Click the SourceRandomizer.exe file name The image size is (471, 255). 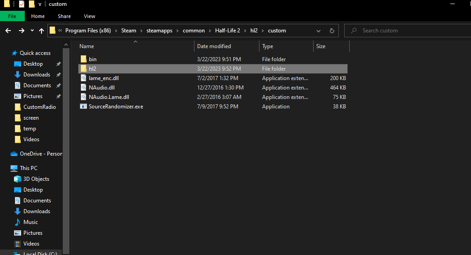click(x=116, y=107)
